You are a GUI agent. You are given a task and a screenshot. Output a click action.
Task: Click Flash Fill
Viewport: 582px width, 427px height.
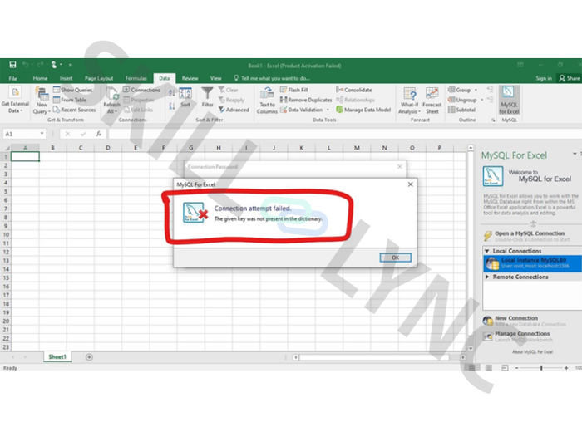294,90
